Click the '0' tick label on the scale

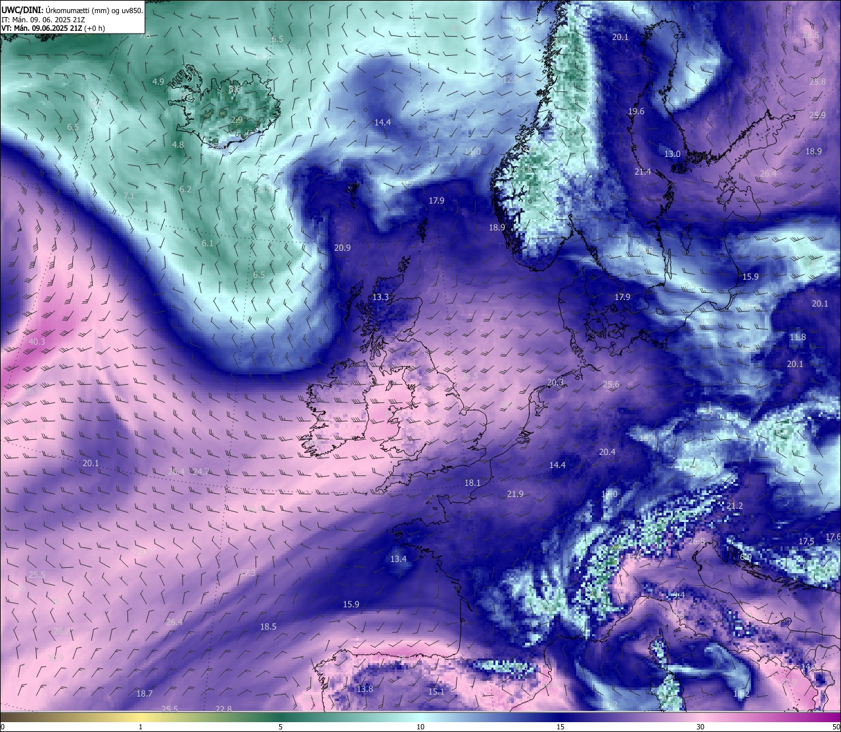click(x=3, y=727)
